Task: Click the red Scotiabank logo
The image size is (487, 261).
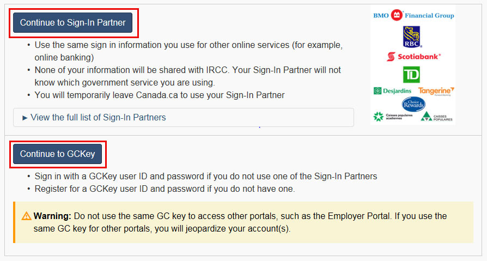Action: pyautogui.click(x=413, y=57)
